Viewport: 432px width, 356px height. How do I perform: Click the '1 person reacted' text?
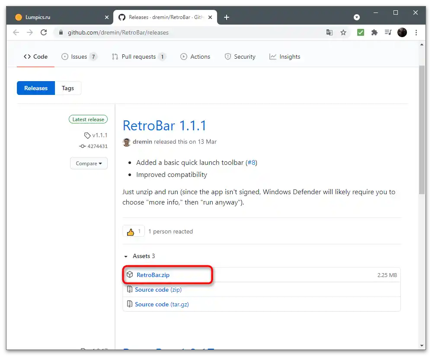(x=170, y=231)
